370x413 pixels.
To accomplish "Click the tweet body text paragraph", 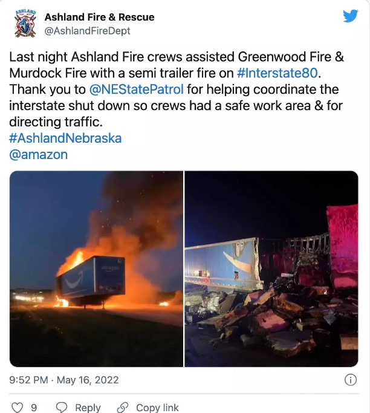I will [177, 89].
